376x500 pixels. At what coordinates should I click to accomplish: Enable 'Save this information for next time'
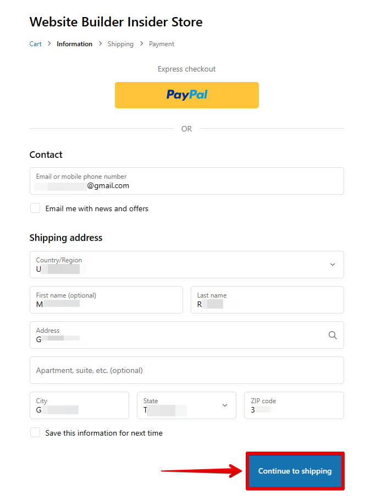tap(35, 433)
